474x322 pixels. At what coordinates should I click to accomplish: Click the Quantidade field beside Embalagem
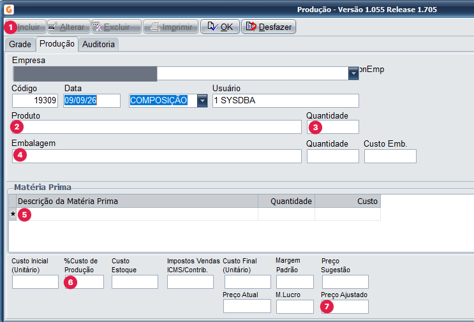click(x=333, y=156)
